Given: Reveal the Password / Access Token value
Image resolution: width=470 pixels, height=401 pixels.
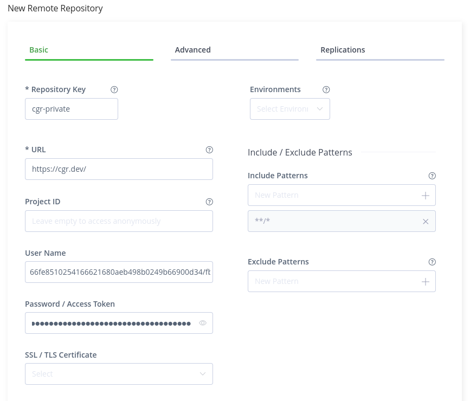Looking at the screenshot, I should (203, 323).
